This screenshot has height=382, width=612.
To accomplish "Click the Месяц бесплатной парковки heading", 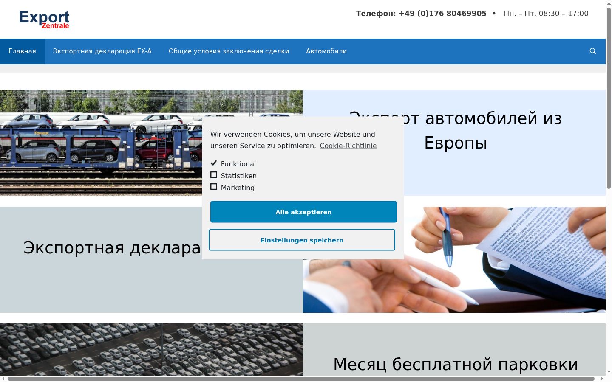I will (x=456, y=364).
